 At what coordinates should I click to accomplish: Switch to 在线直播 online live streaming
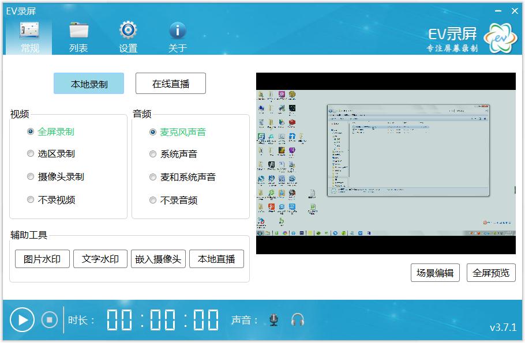coord(171,84)
